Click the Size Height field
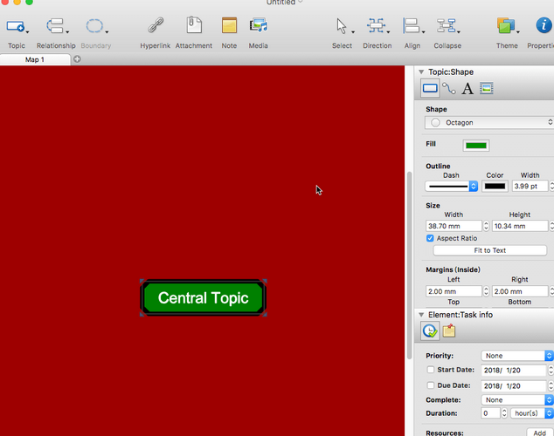Image resolution: width=554 pixels, height=436 pixels. click(x=520, y=226)
